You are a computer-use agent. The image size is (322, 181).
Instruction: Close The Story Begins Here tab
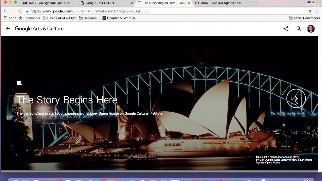pos(189,3)
